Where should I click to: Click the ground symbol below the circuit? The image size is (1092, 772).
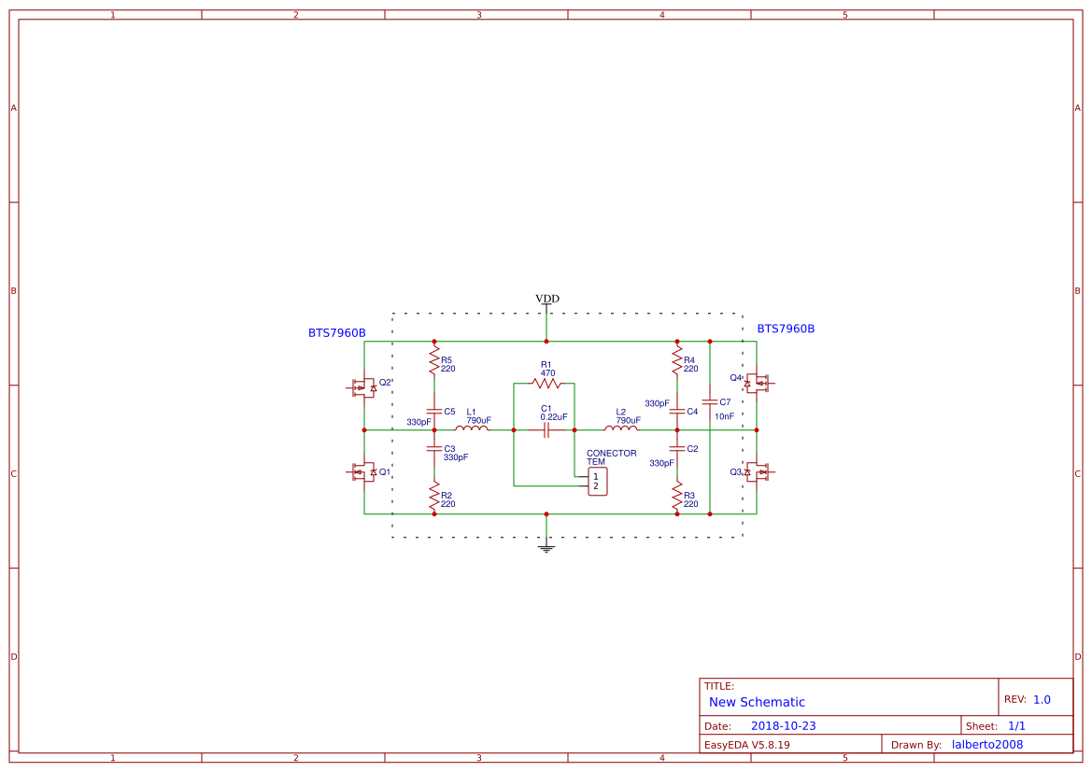pyautogui.click(x=546, y=546)
